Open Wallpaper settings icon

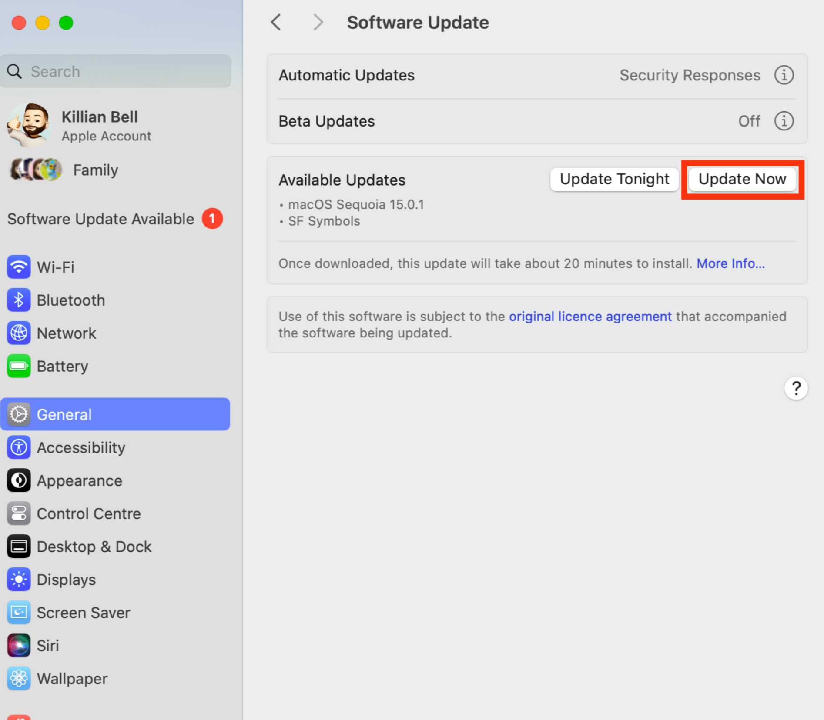(x=19, y=678)
